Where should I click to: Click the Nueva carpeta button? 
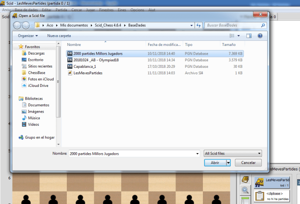point(59,36)
